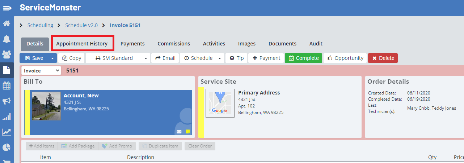Click the green Complete button
The width and height of the screenshot is (464, 163).
pos(303,58)
